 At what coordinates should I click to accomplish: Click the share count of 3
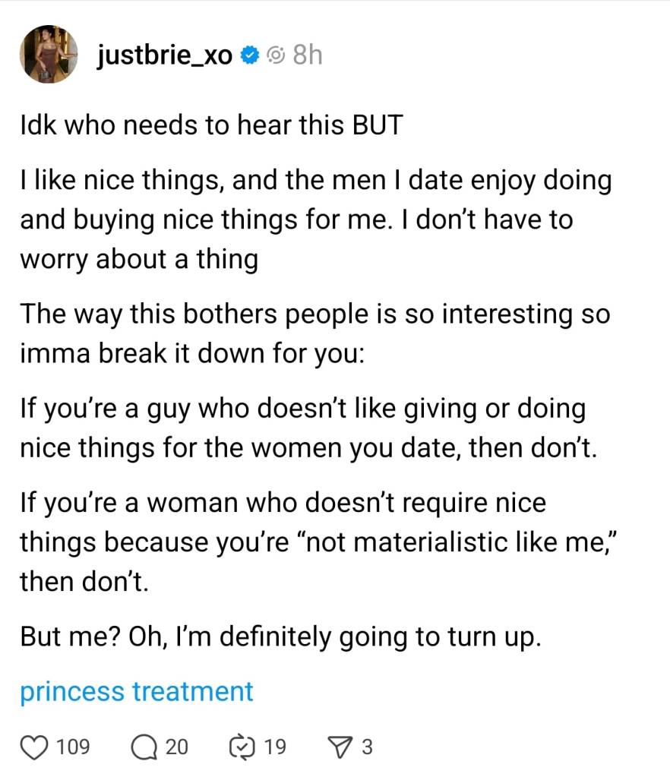coord(367,747)
